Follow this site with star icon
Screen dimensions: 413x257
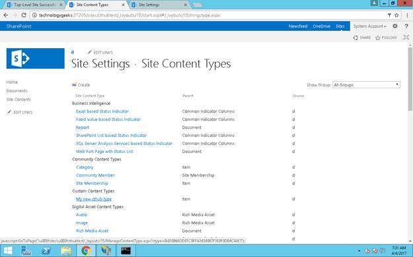(x=386, y=38)
